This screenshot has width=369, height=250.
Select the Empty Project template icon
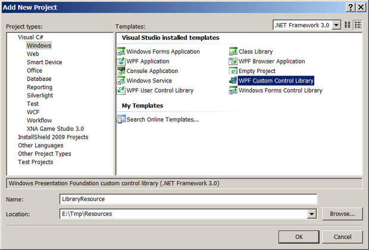233,71
